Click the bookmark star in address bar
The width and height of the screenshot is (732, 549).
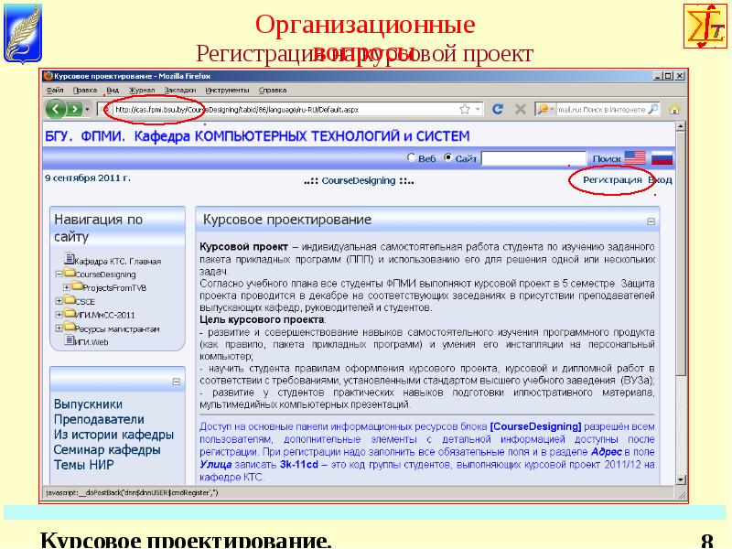point(465,109)
